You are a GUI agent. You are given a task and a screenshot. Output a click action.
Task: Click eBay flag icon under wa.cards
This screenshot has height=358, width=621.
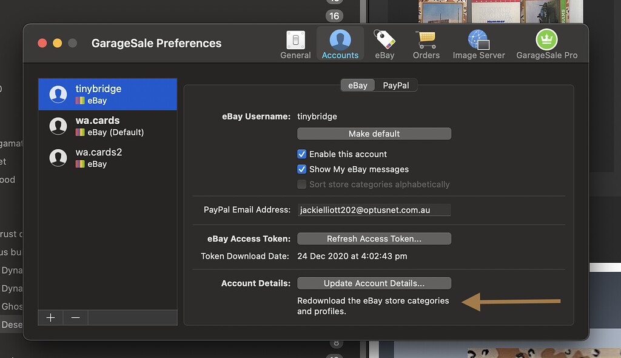coord(80,132)
